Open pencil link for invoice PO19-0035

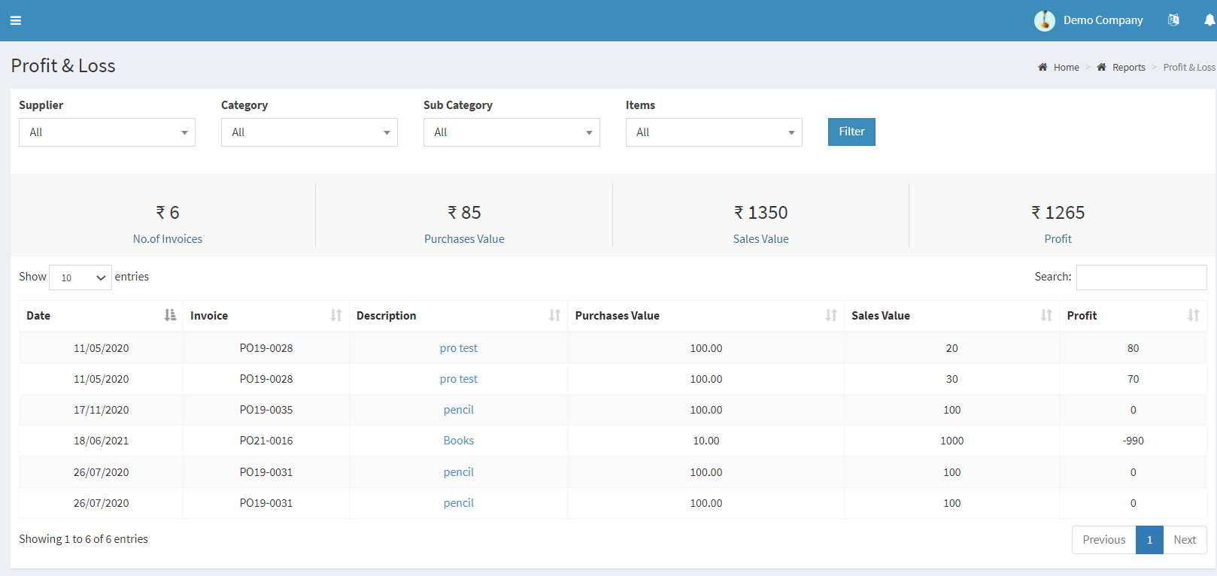coord(459,410)
